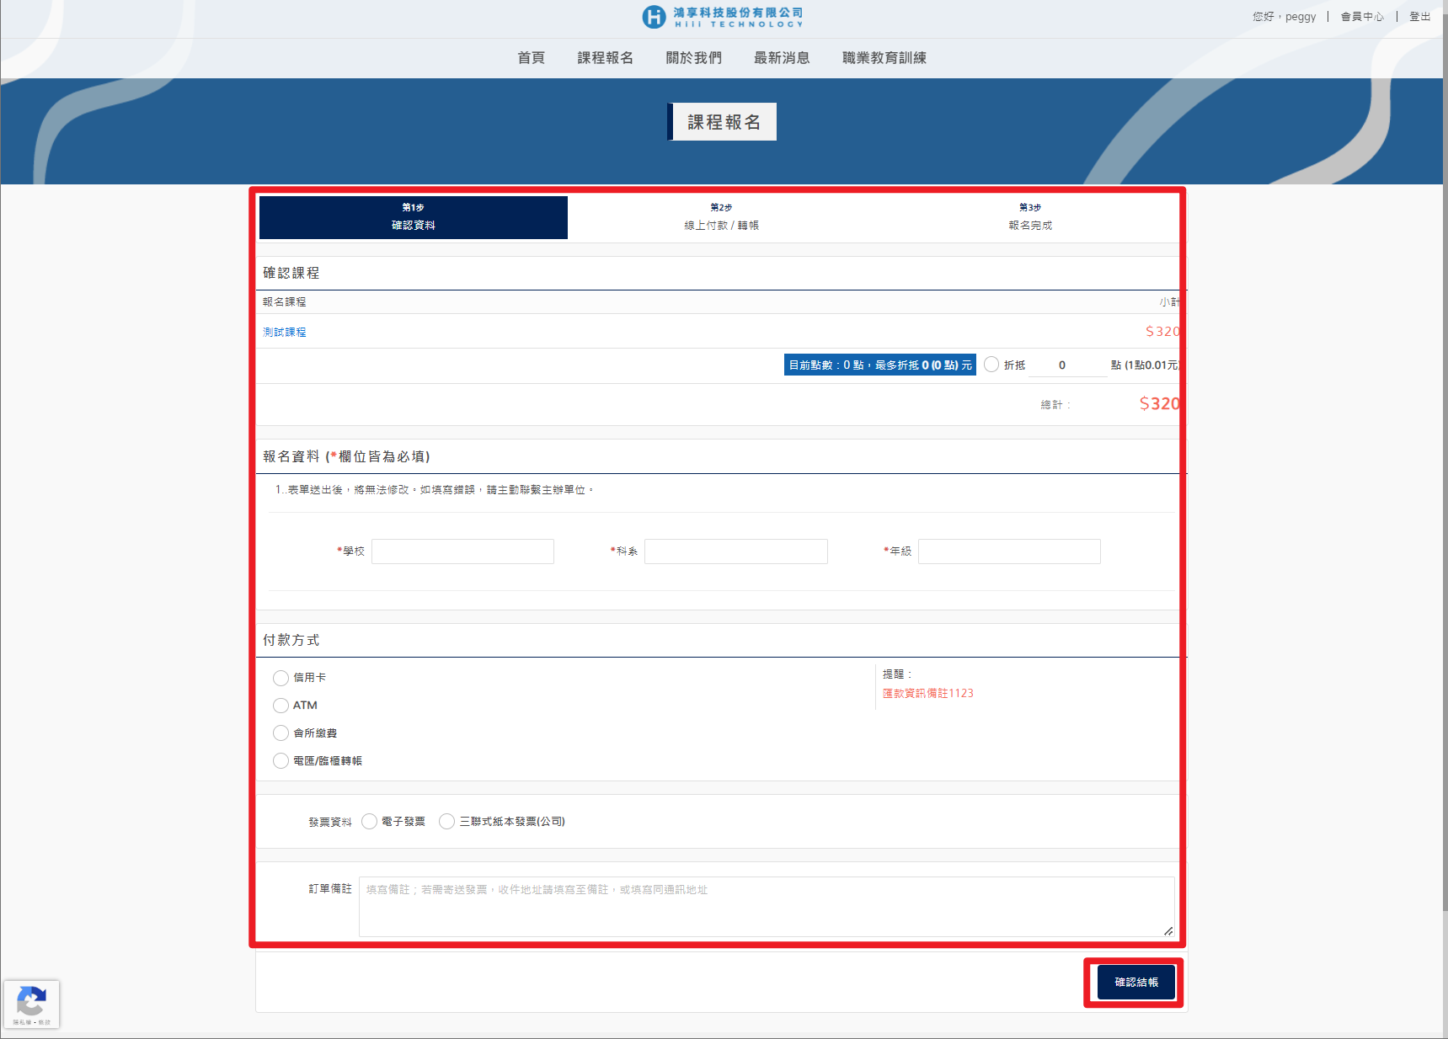Click the reCAPTCHA badge icon
This screenshot has width=1448, height=1039.
coord(31,1003)
